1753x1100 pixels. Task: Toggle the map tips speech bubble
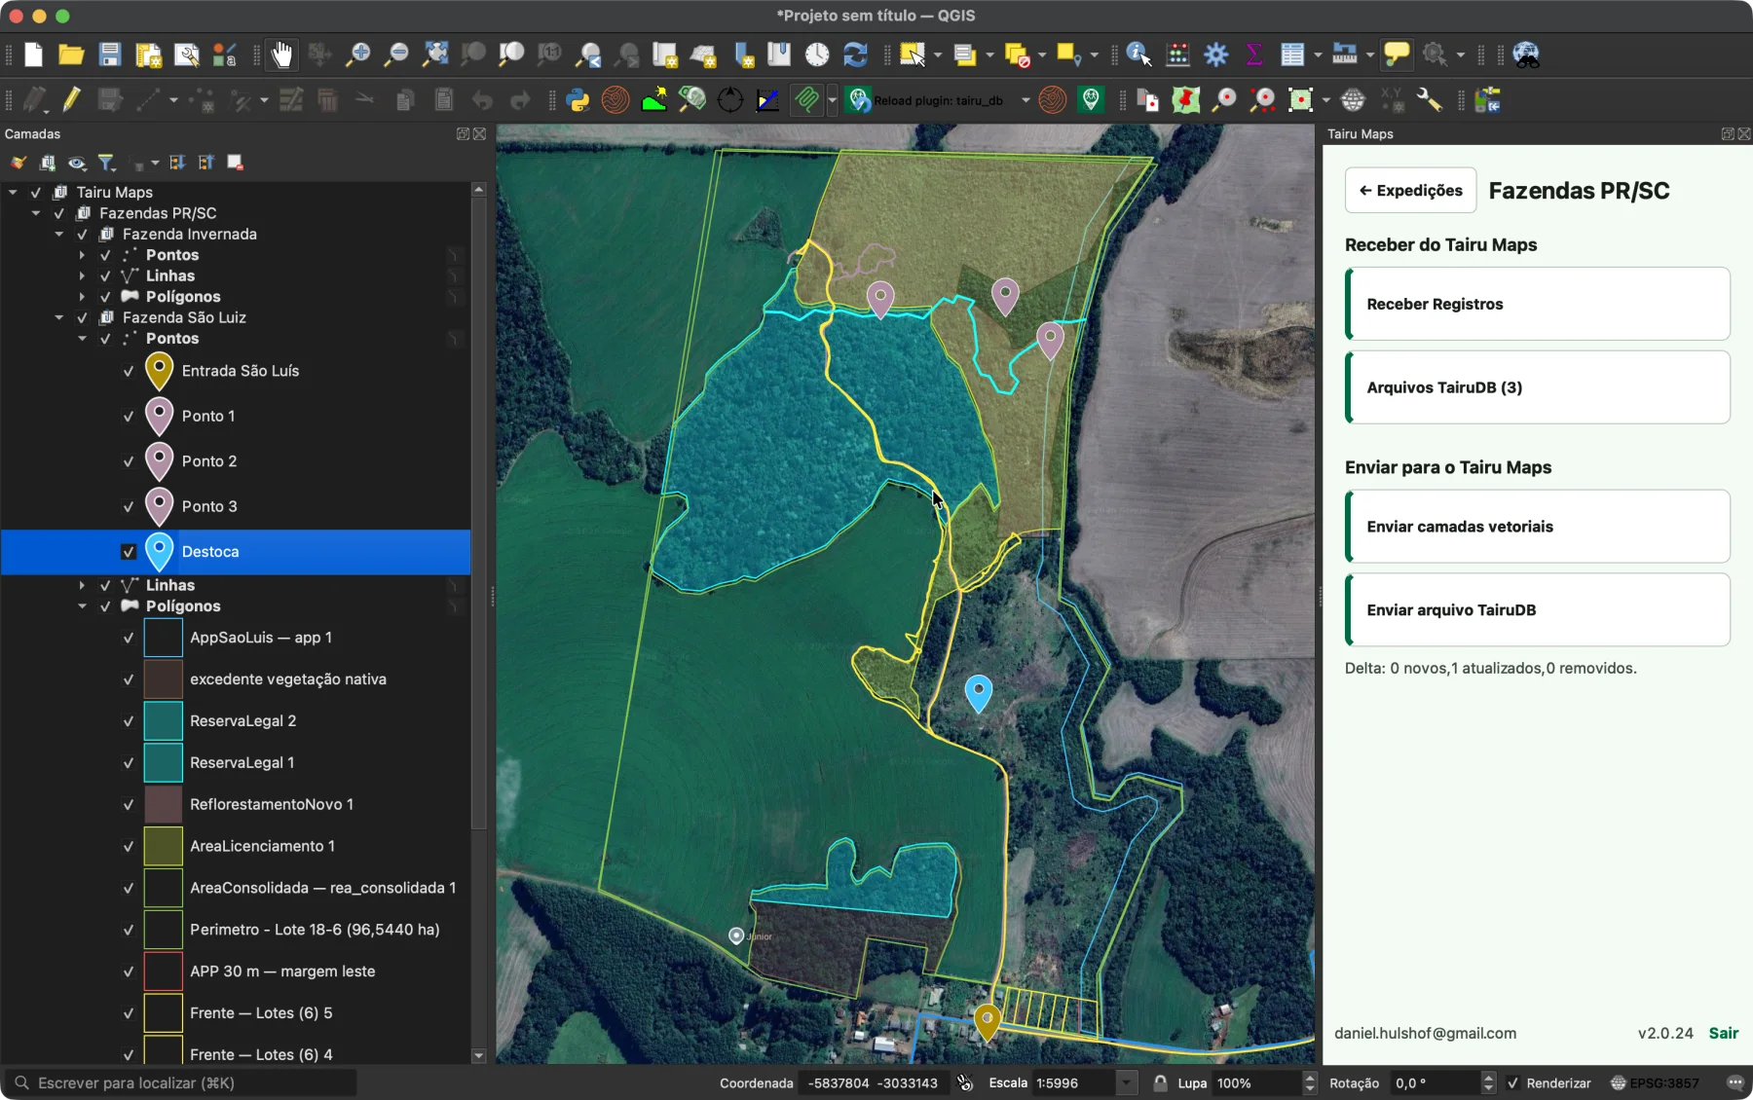[x=1397, y=55]
